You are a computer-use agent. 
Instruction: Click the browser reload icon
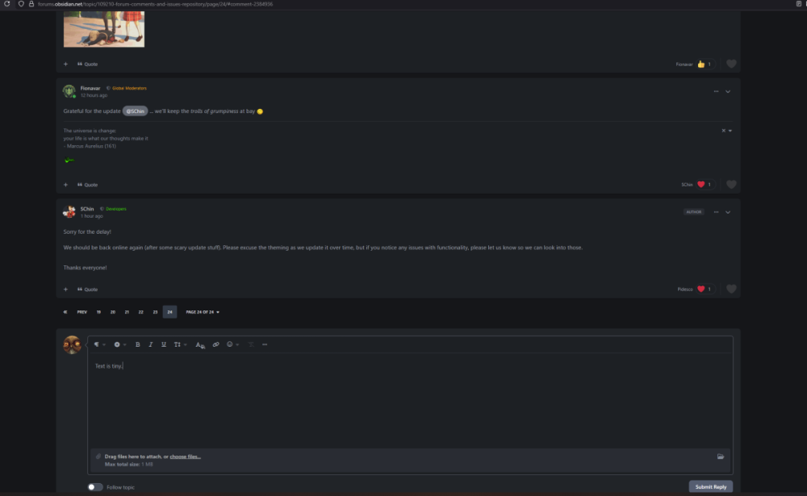tap(7, 4)
